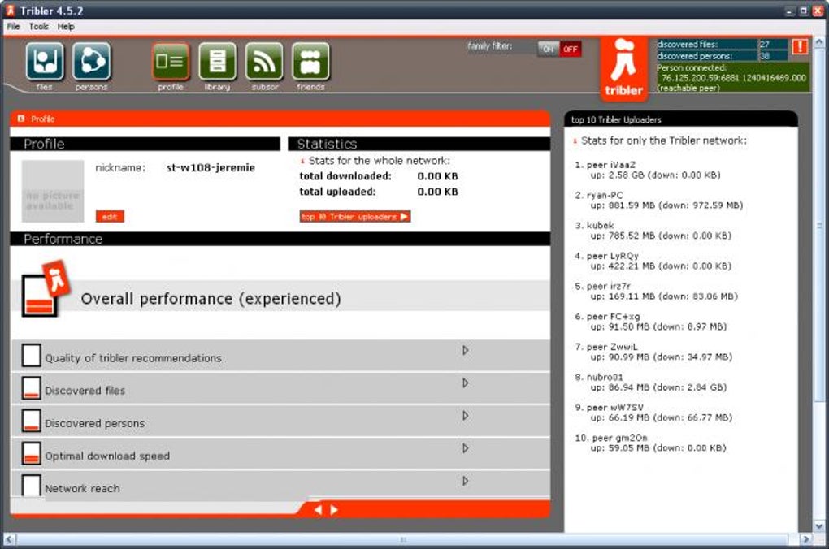The image size is (829, 549).
Task: Click the nickname st-w108-jeremie
Action: point(211,167)
